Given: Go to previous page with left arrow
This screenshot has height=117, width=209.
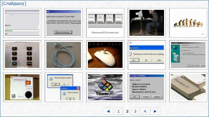Looking at the screenshot, I should click(108, 111).
